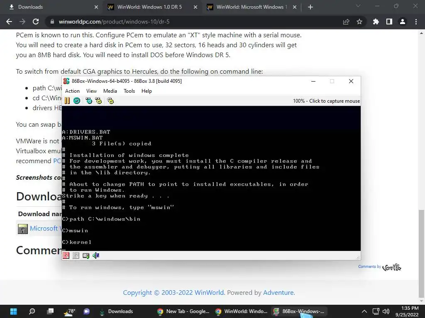Open the chat app icon on the taskbar
This screenshot has height=318, width=425.
[x=86, y=311]
